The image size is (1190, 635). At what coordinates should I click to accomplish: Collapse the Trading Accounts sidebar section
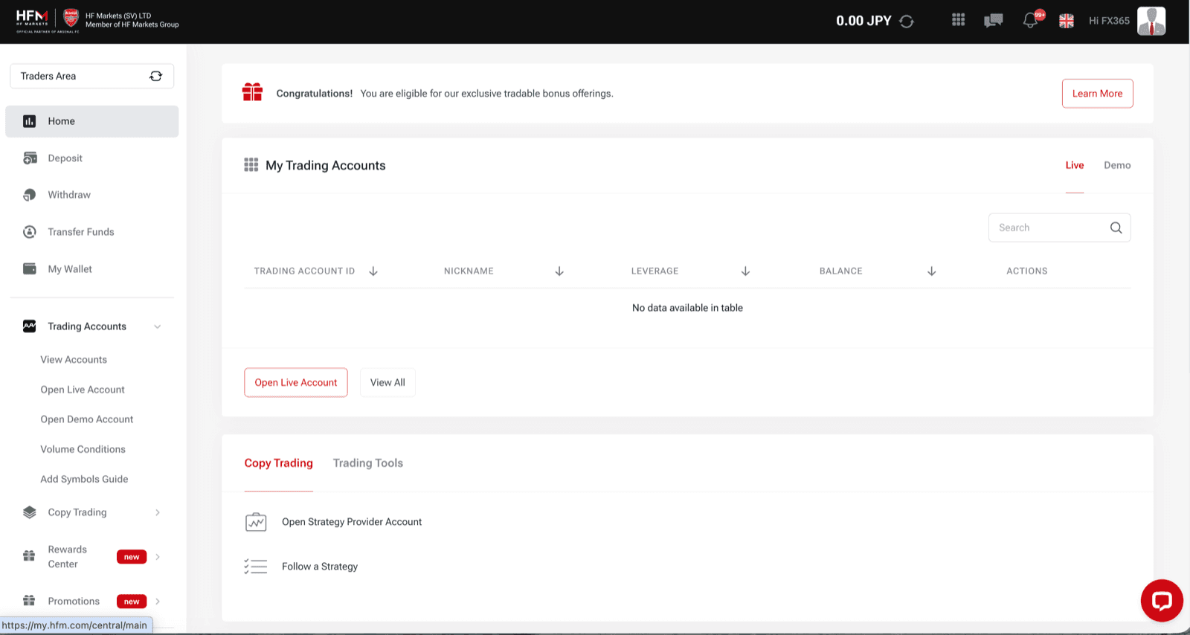(x=158, y=326)
